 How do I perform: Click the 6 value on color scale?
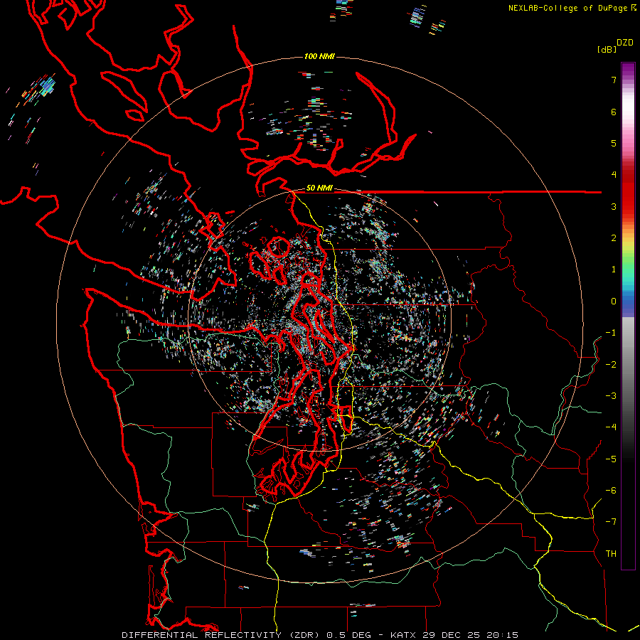[614, 112]
